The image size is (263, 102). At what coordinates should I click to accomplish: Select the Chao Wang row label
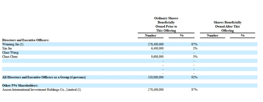[x=10, y=53]
